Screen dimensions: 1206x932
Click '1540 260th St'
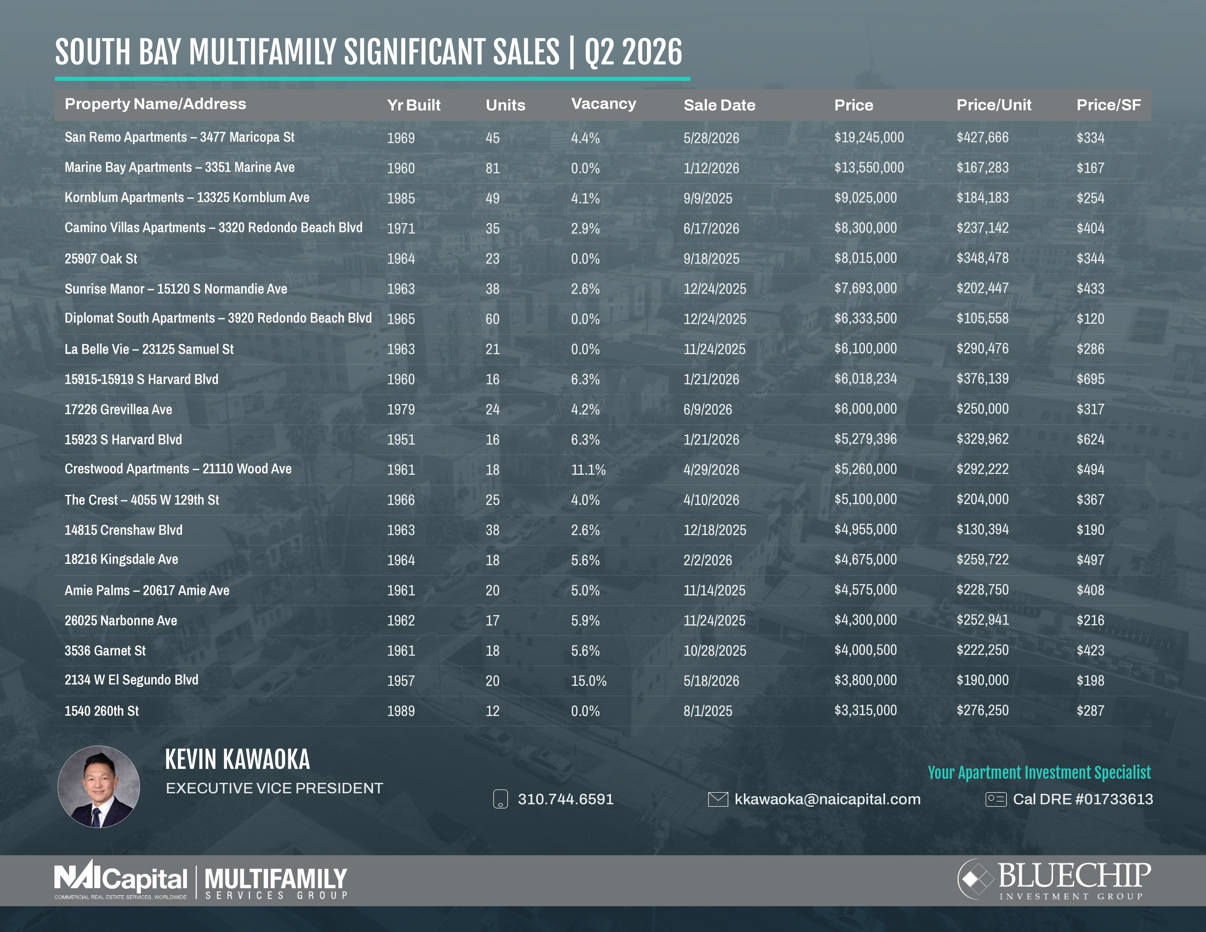102,711
